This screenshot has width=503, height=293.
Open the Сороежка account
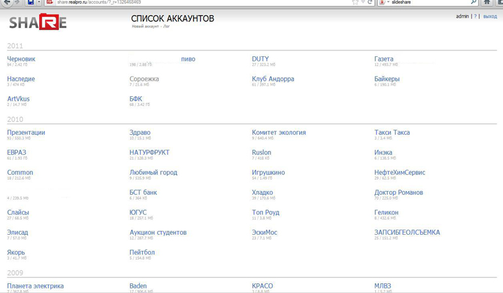[144, 78]
